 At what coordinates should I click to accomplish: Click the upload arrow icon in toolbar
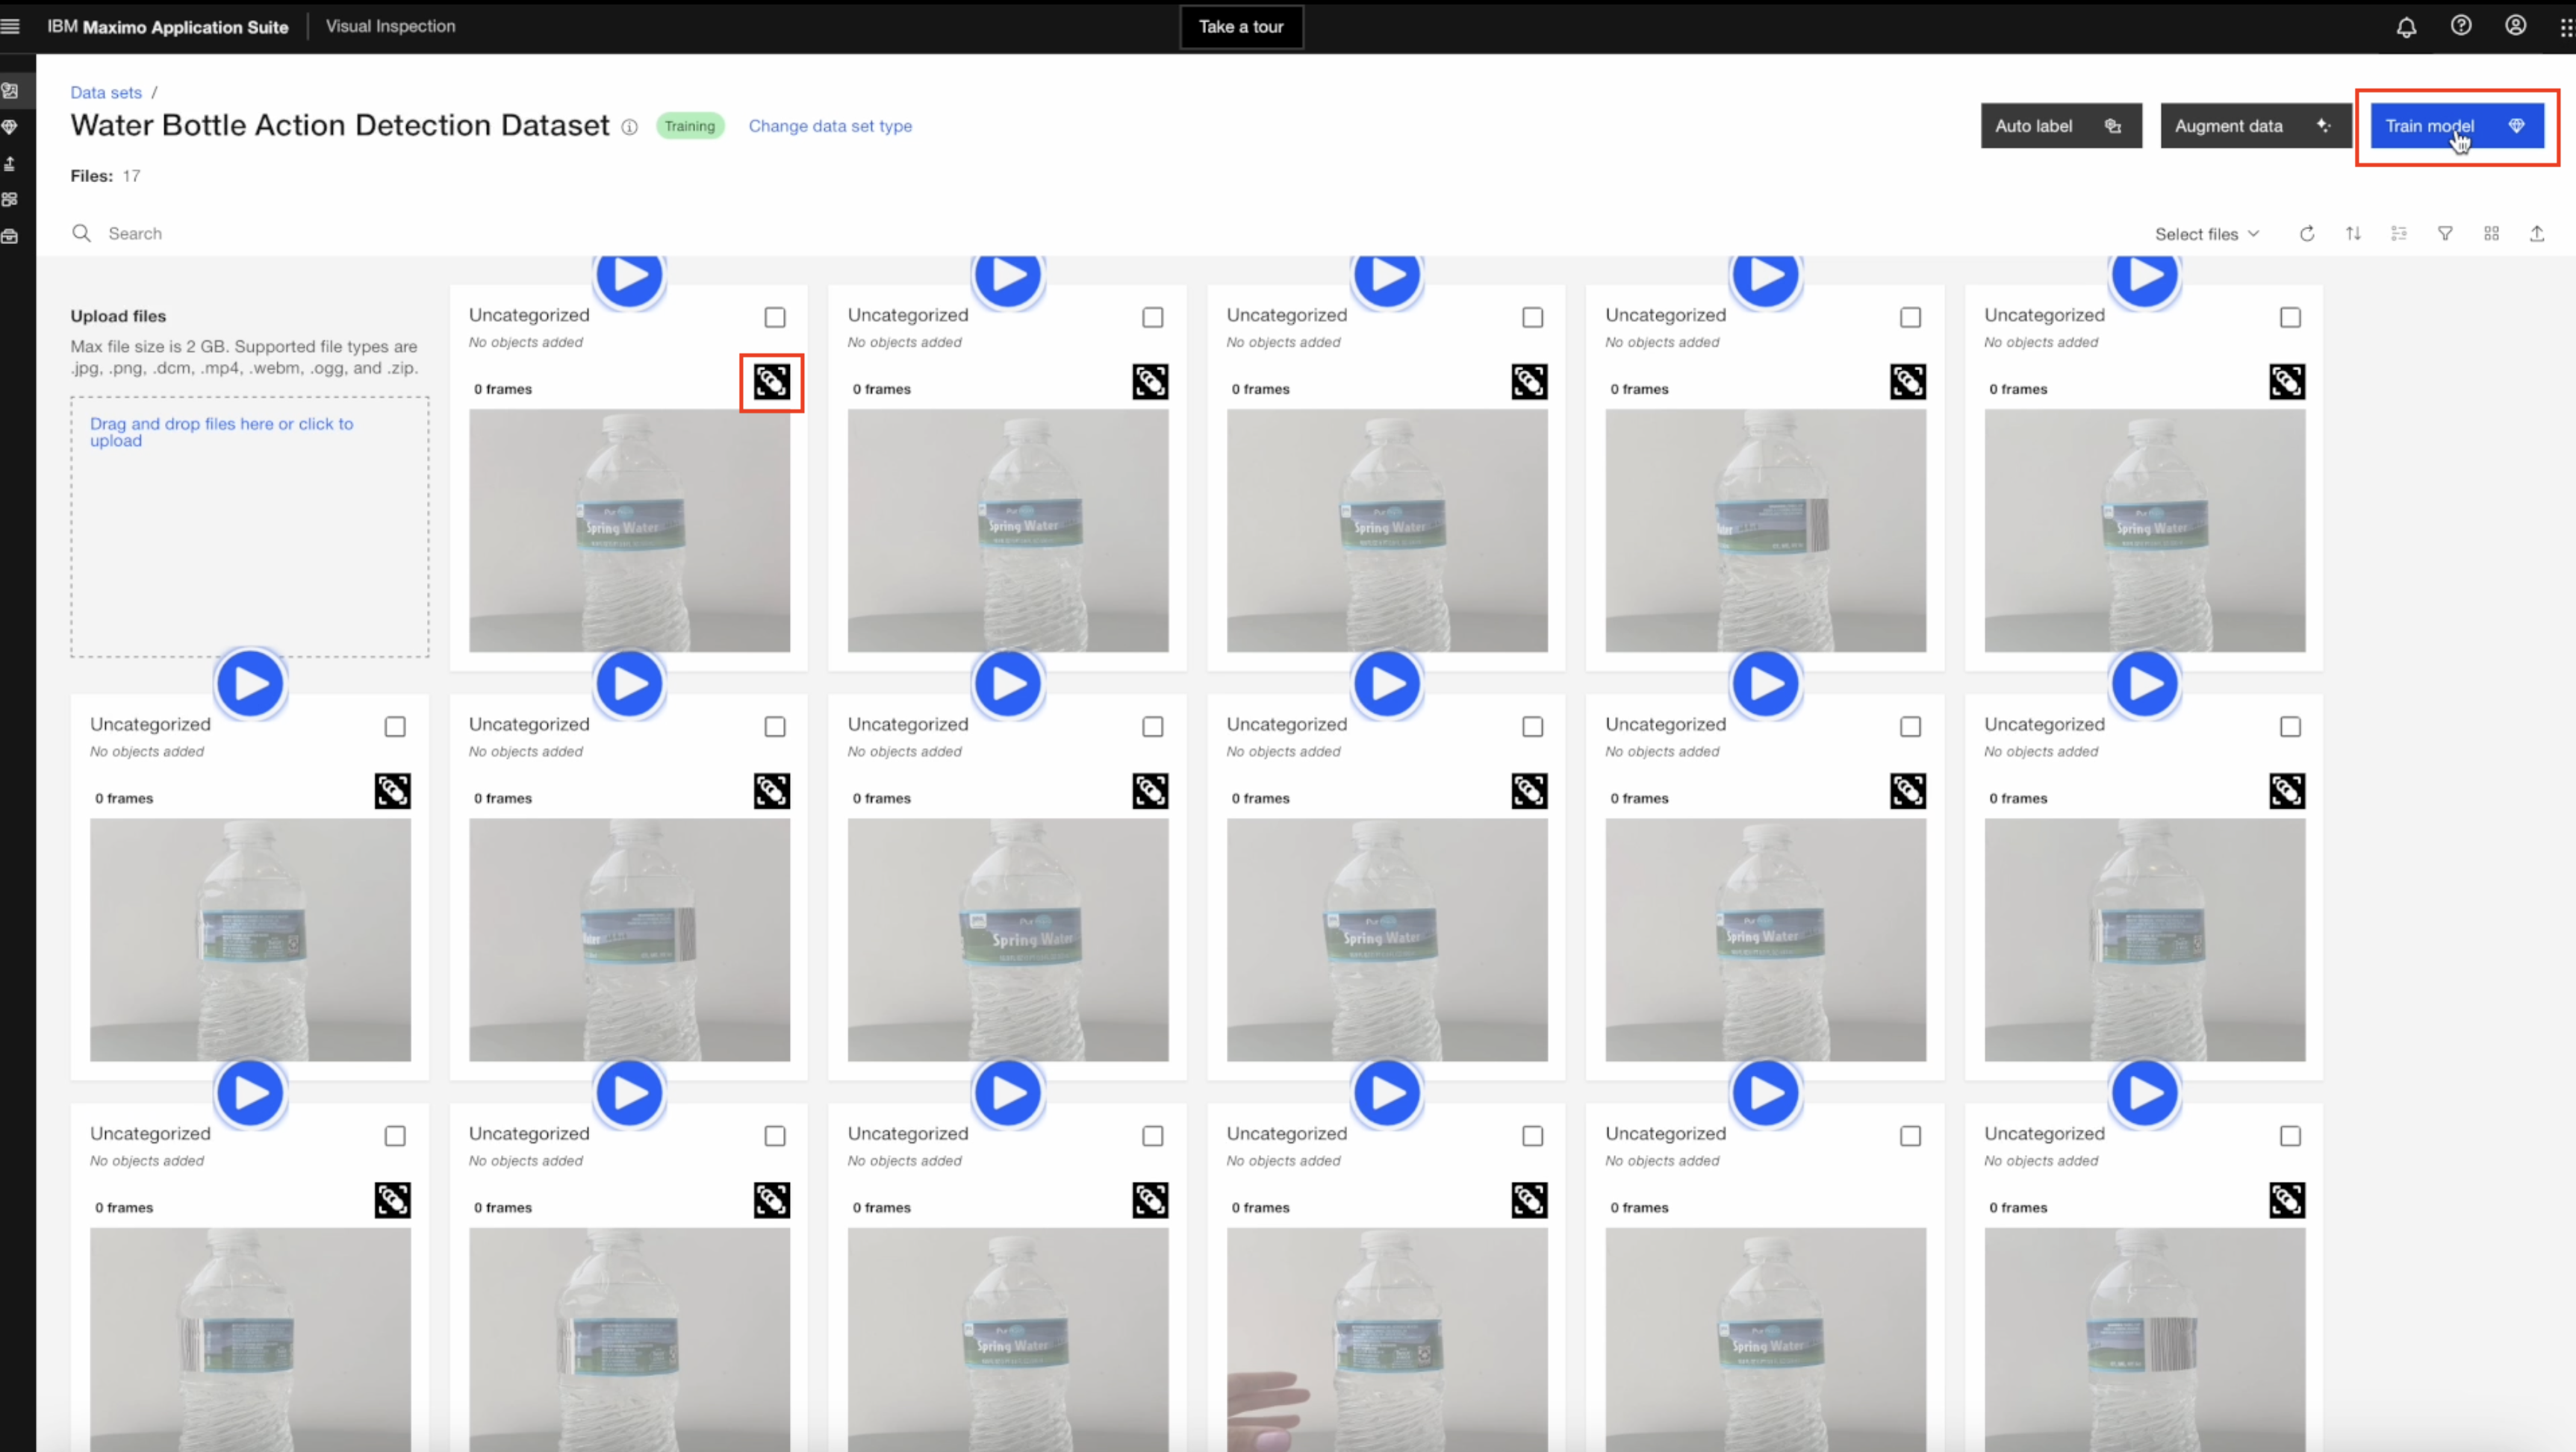2537,234
